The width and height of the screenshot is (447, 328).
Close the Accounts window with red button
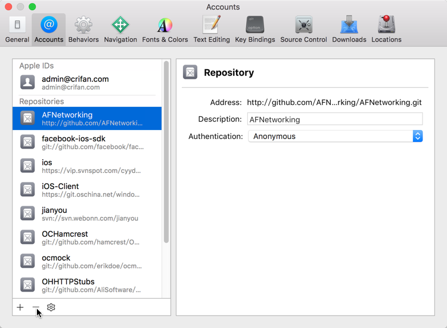click(x=8, y=7)
